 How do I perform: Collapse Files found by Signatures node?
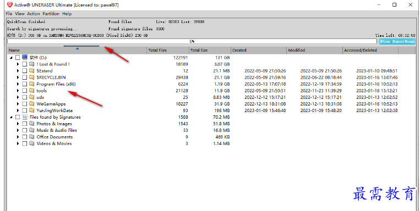11,117
